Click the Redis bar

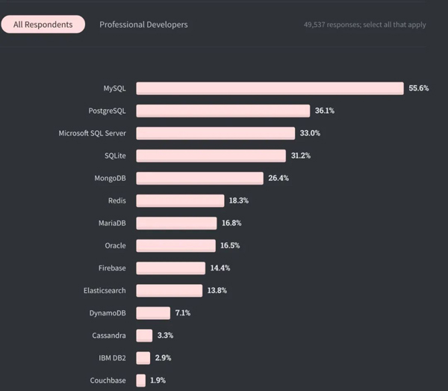[180, 200]
